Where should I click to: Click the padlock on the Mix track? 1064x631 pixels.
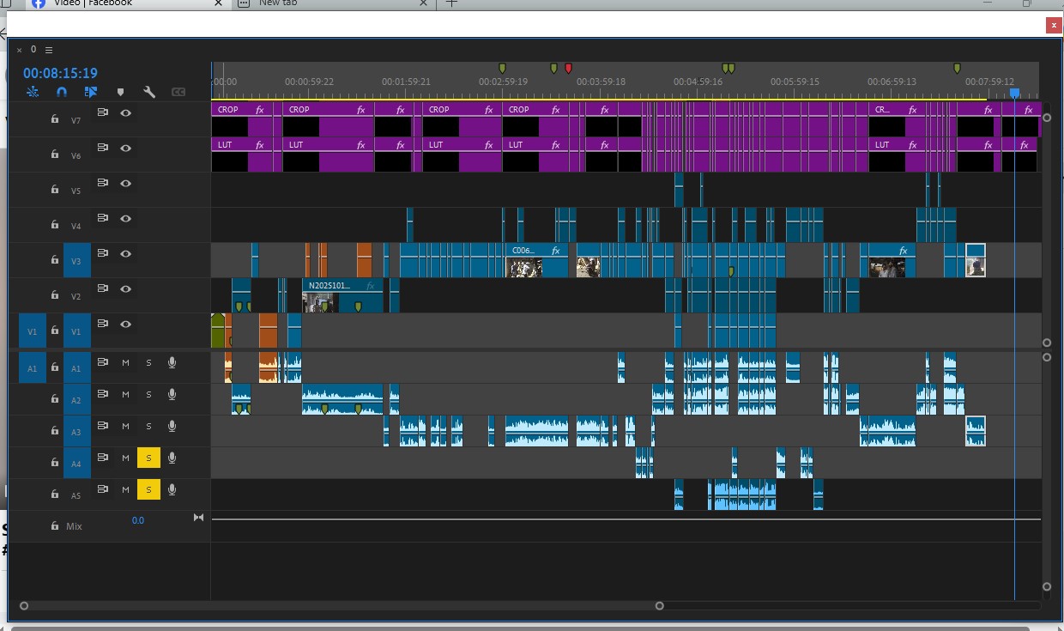coord(54,525)
